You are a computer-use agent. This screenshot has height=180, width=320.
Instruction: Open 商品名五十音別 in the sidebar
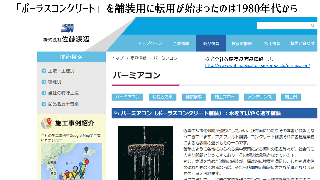pos(63,104)
